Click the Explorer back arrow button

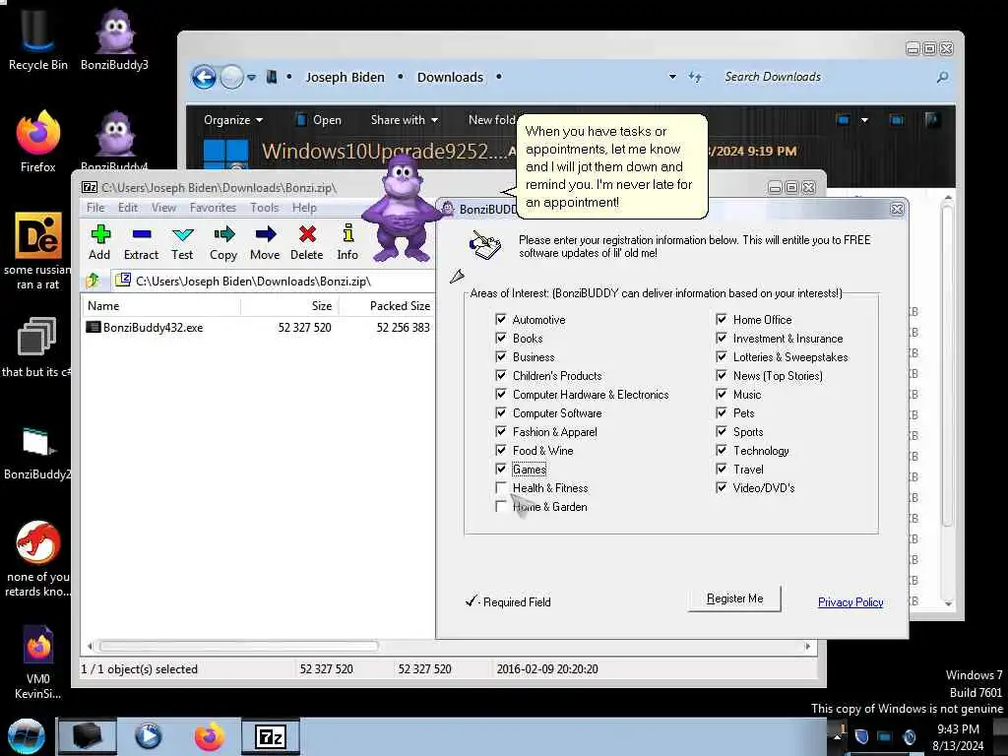204,77
